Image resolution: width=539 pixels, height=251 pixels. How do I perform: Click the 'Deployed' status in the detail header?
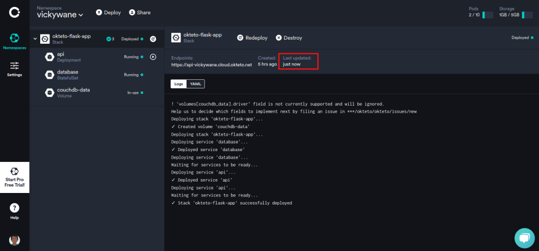click(522, 38)
